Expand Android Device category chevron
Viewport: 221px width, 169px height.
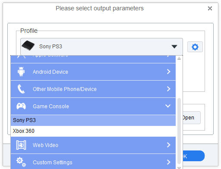click(168, 72)
